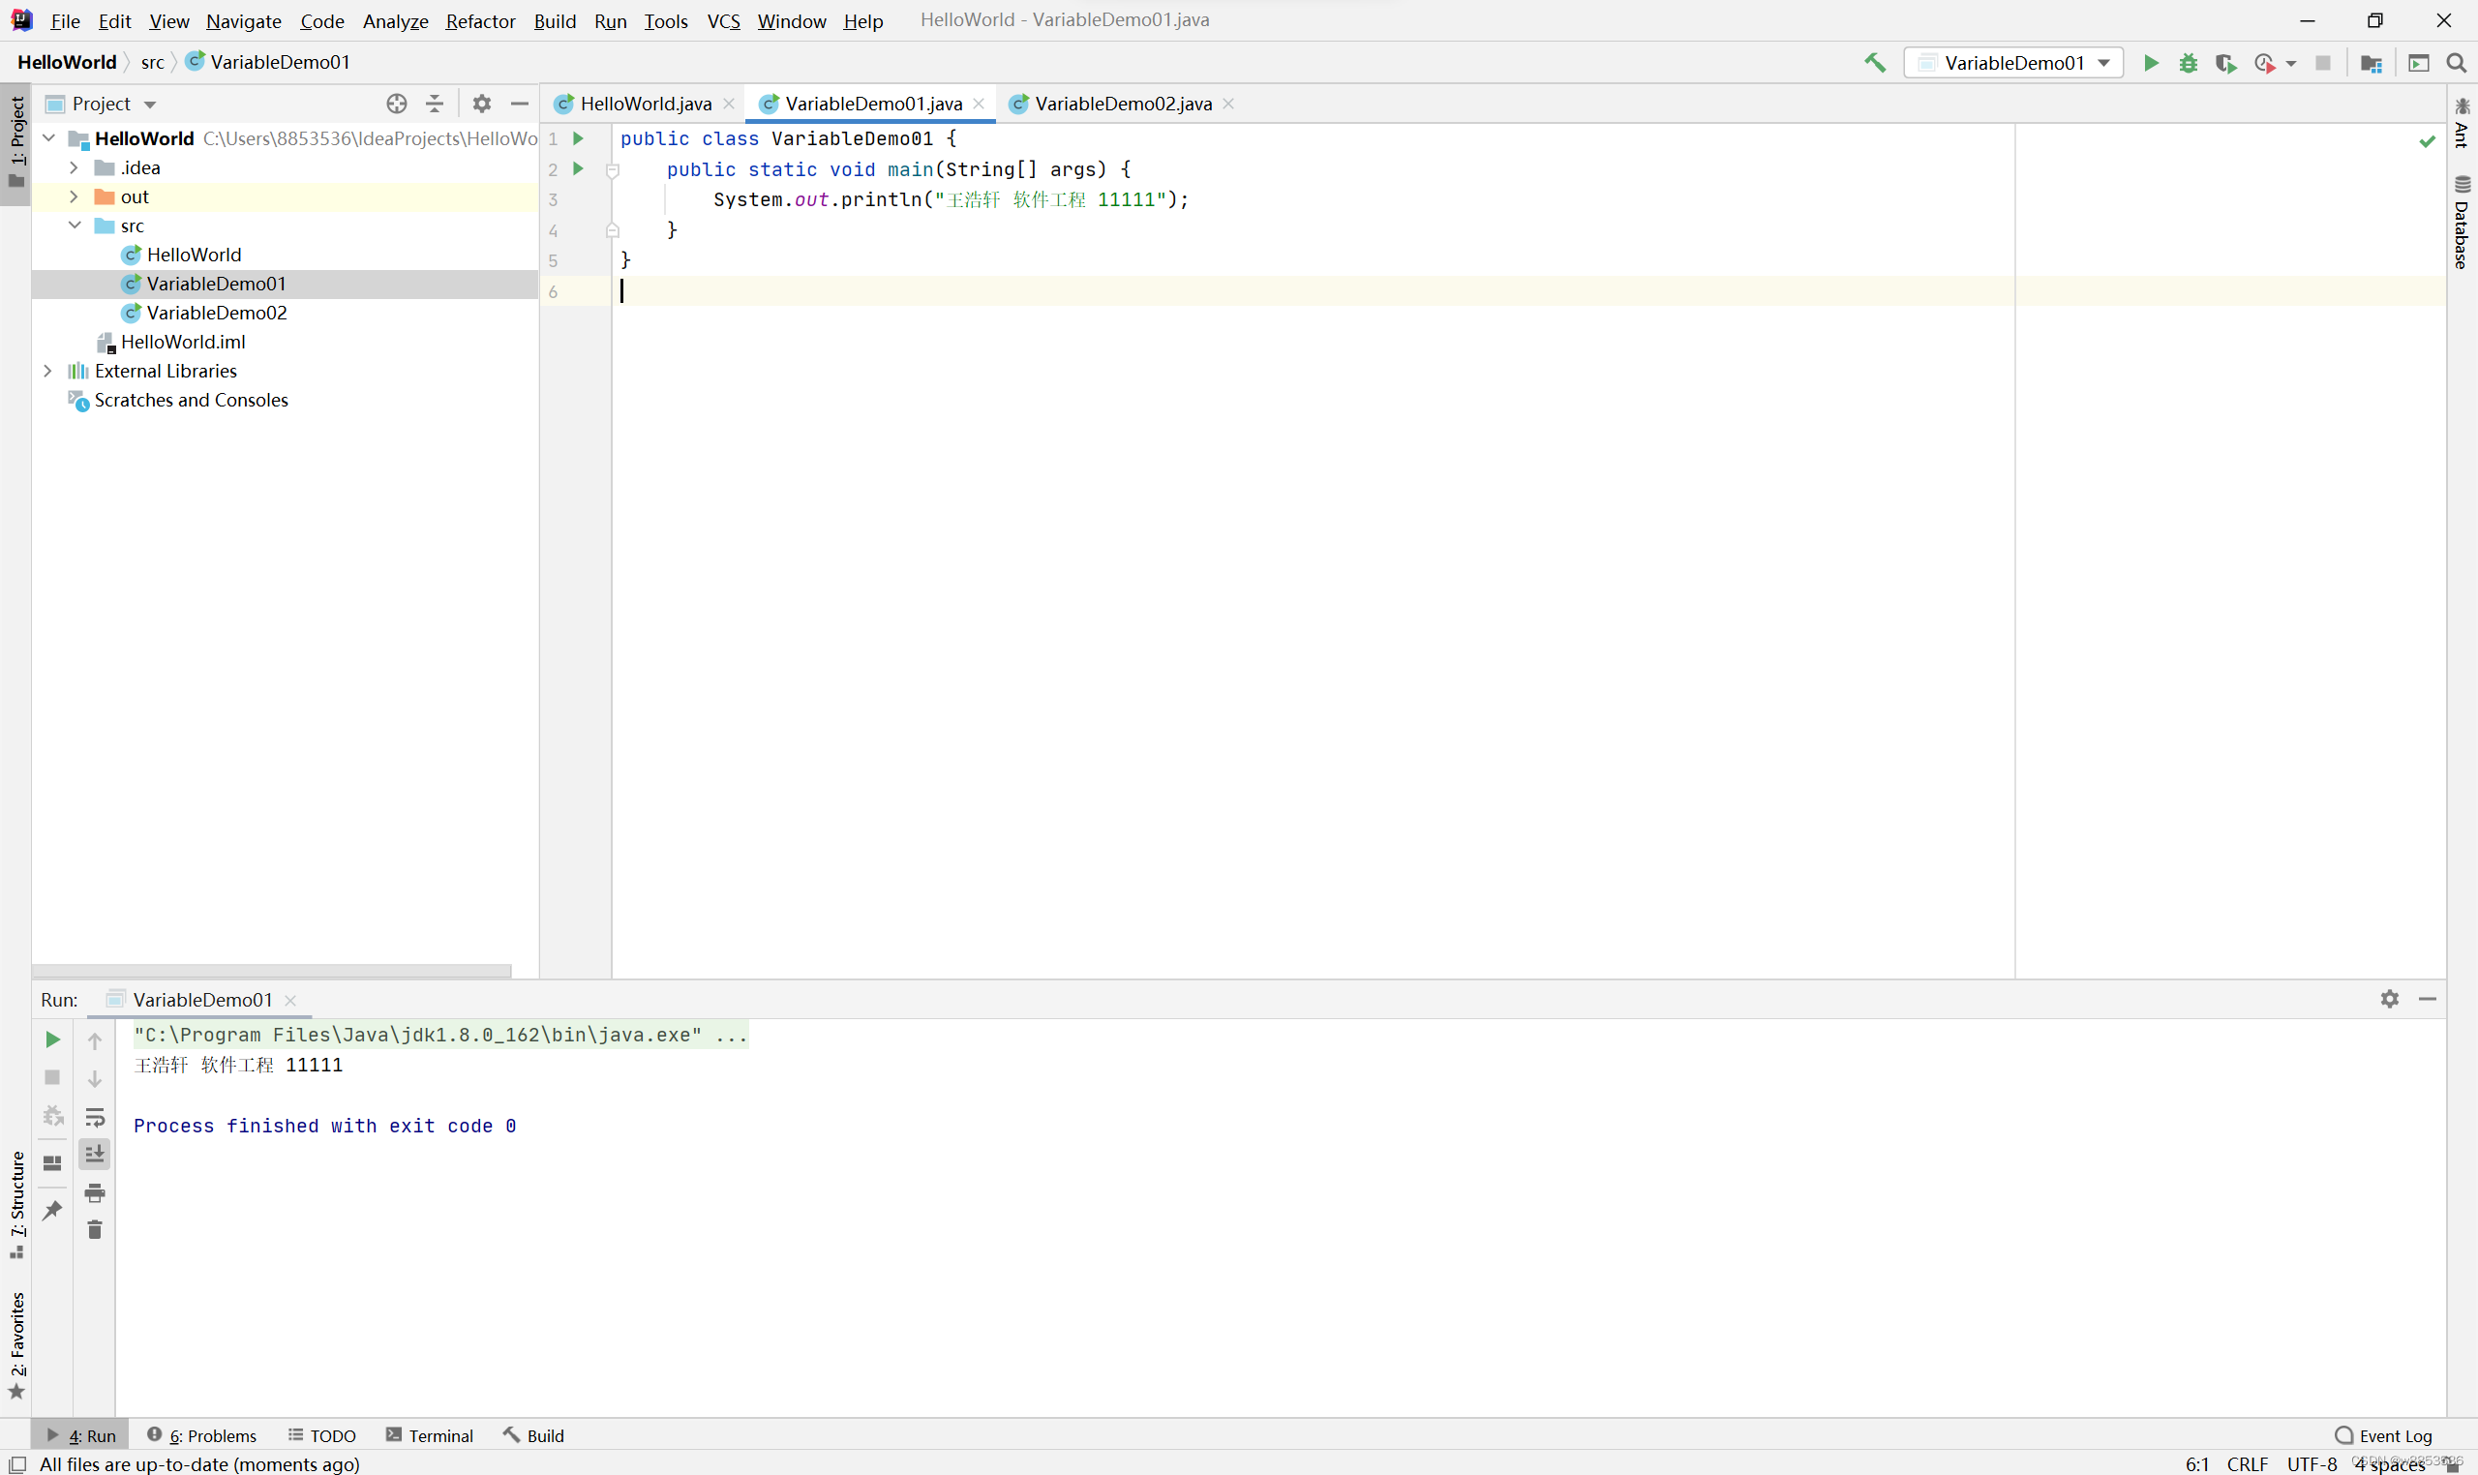2478x1475 pixels.
Task: Open VariableDemo01 run configuration dropdown
Action: [x=2012, y=63]
